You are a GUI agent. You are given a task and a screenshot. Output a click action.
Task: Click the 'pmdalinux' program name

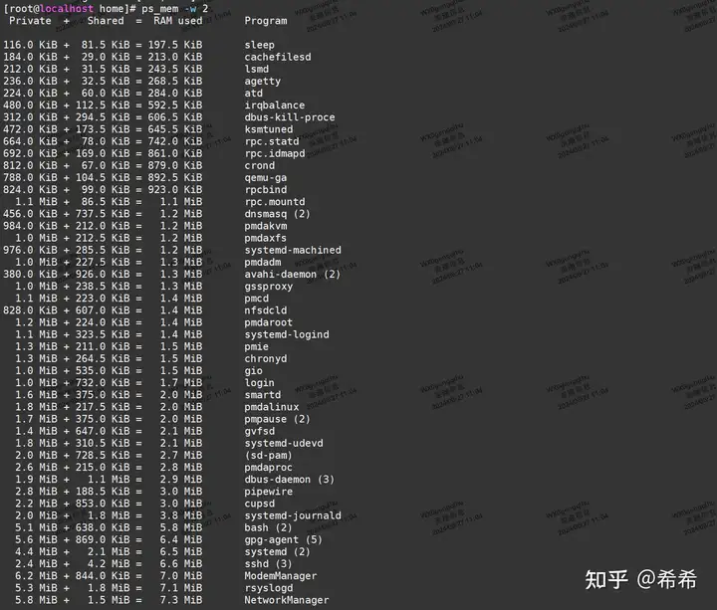(x=272, y=407)
